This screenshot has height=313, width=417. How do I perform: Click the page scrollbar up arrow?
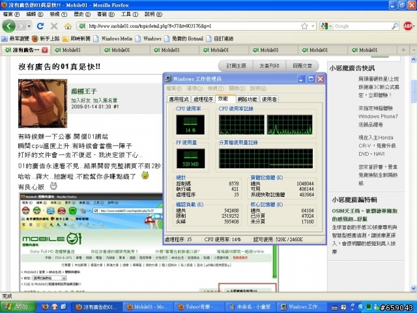[x=414, y=59]
